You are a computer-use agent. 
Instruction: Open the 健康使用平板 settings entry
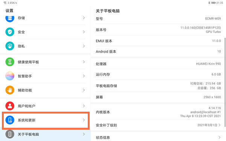45,62
